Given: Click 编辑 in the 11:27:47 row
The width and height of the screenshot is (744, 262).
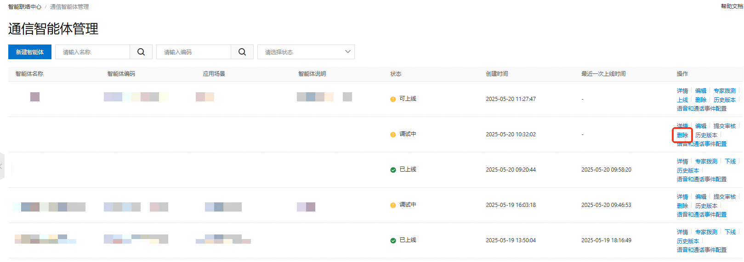Looking at the screenshot, I should [701, 91].
